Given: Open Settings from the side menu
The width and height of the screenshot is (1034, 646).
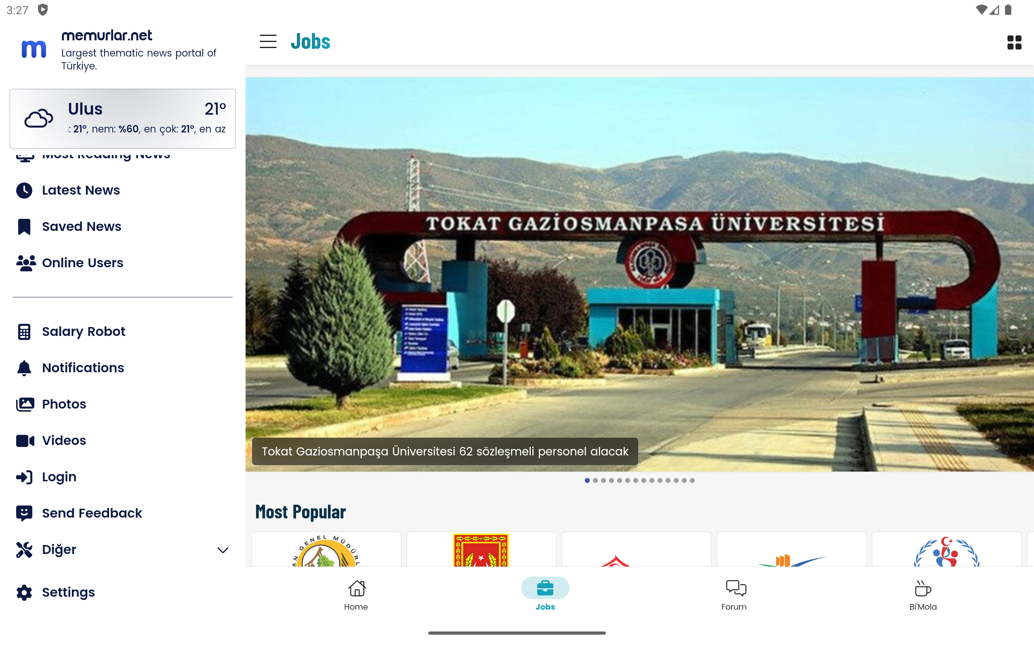Looking at the screenshot, I should pyautogui.click(x=123, y=592).
